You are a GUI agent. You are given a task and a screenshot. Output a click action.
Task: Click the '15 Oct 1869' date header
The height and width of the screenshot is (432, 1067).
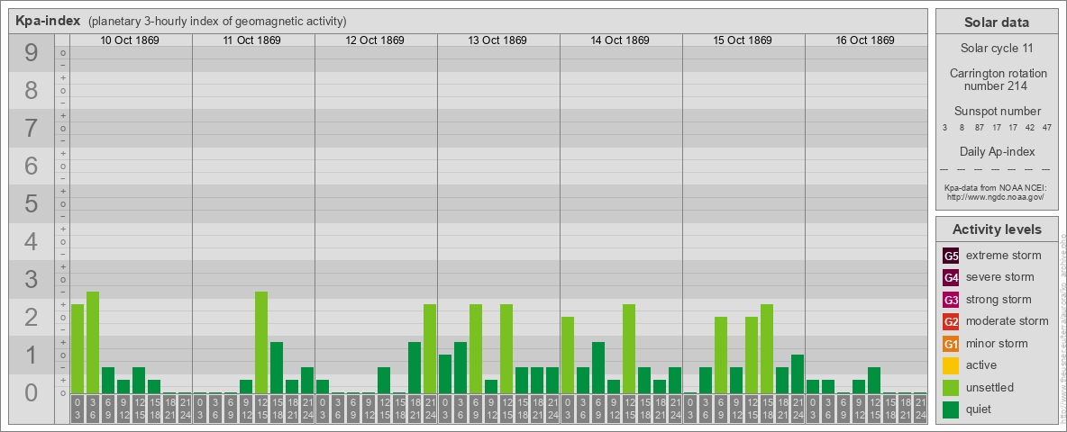point(743,40)
